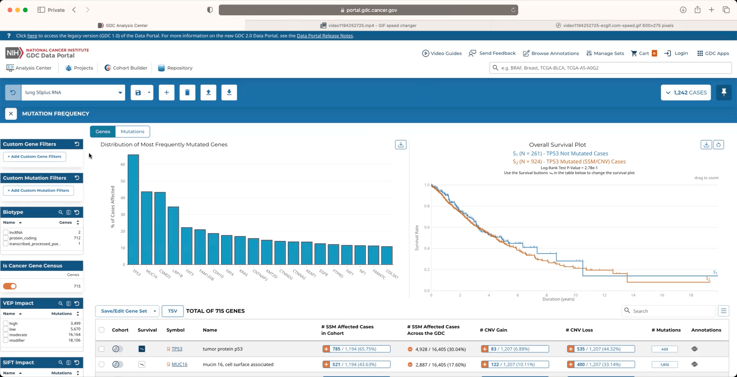Expand the 1,242 Cases summary
This screenshot has width=737, height=377.
686,93
